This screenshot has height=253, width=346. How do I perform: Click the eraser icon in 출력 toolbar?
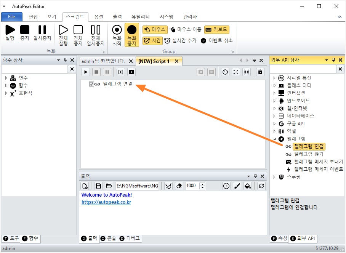tap(179, 186)
